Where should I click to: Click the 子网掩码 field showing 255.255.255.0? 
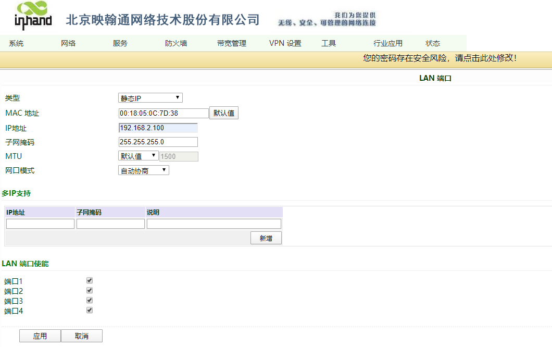tap(158, 142)
